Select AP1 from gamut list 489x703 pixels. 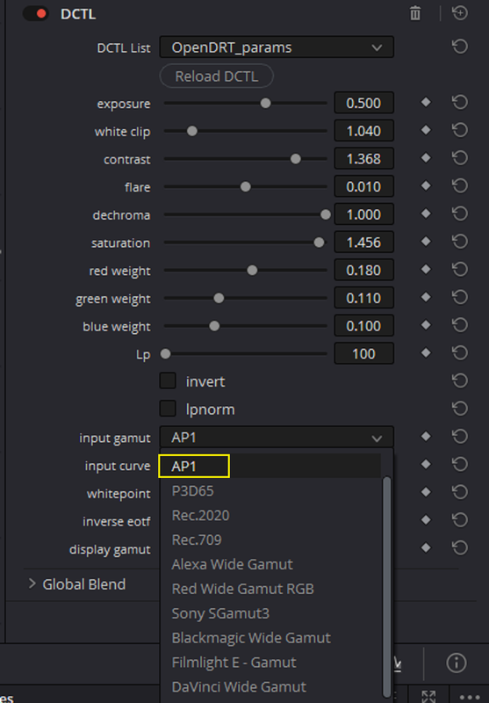coord(270,467)
